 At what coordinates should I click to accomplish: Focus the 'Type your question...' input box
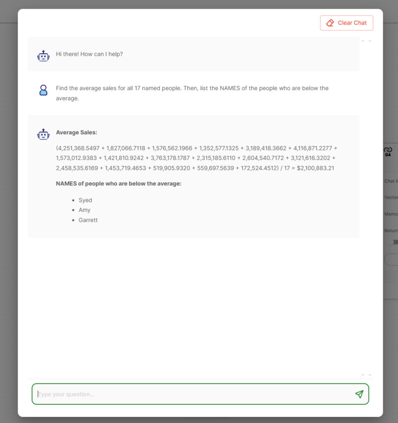(200, 394)
